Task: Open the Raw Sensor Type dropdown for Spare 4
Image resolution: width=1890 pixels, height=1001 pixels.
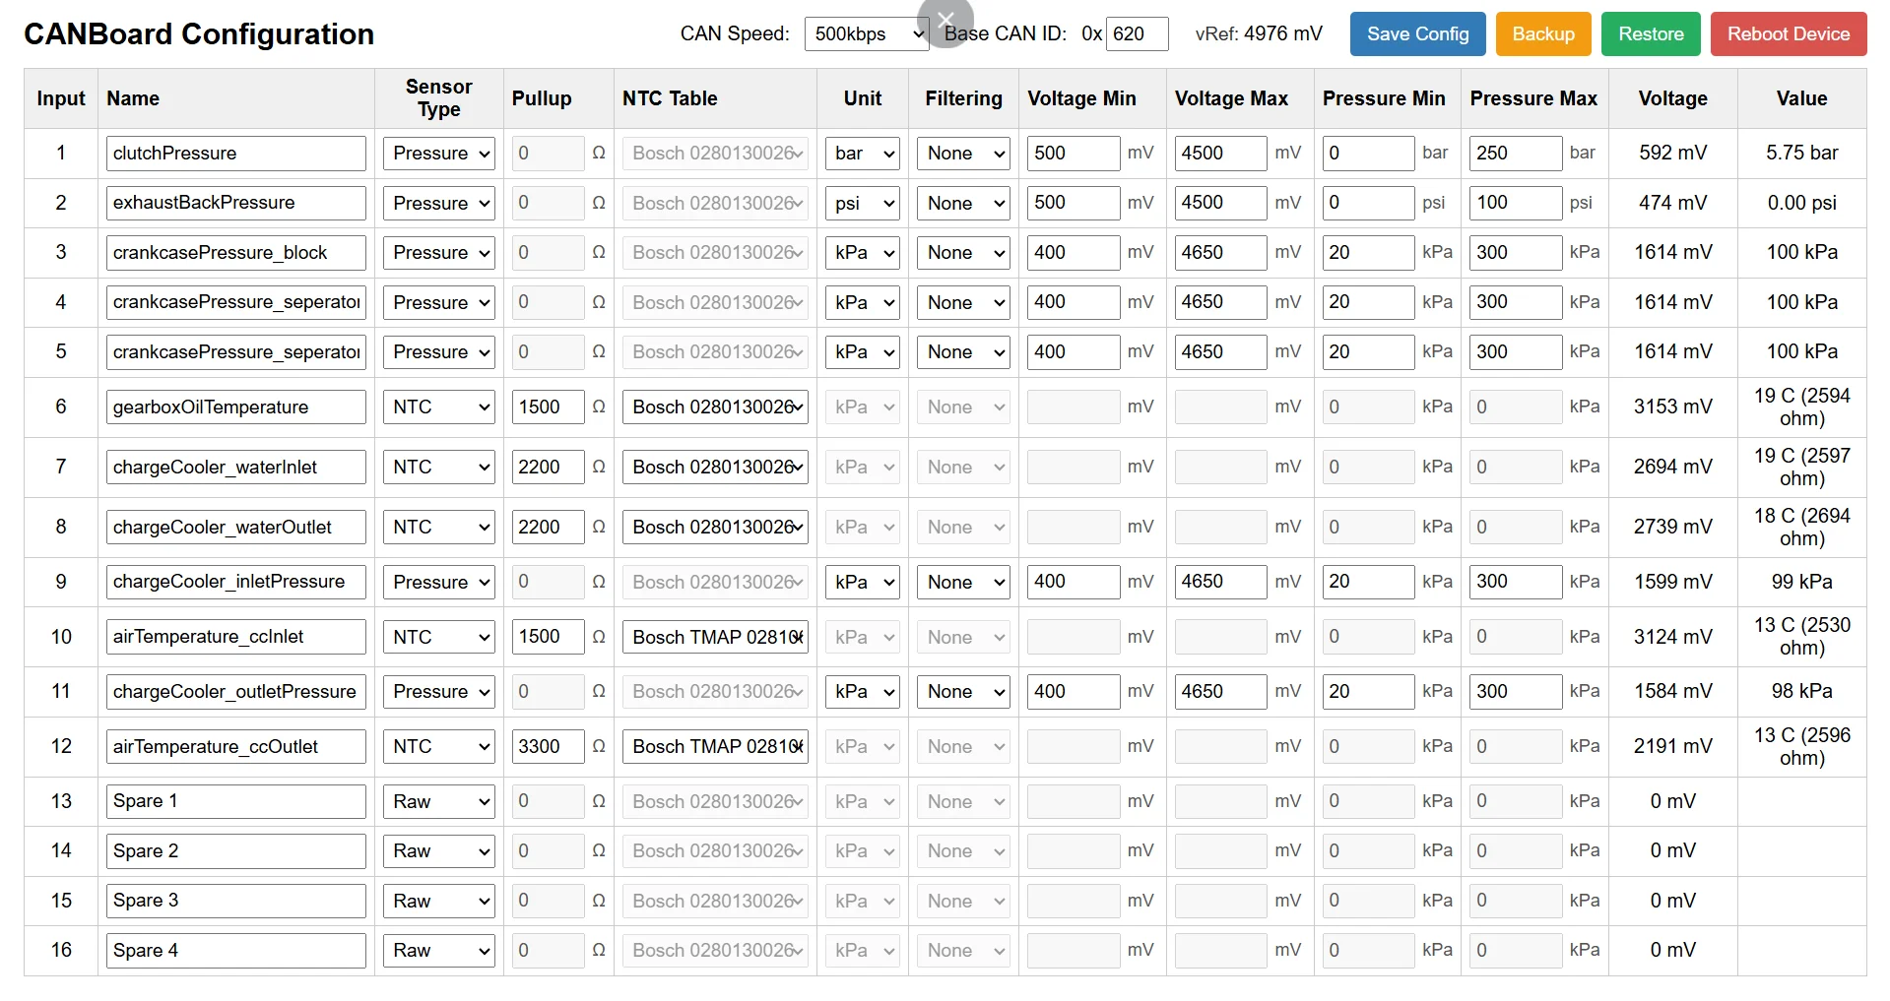Action: [439, 951]
